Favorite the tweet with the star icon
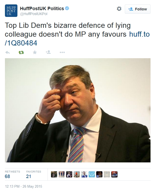Image resolution: width=156 pixels, height=191 pixels. coord(35,52)
